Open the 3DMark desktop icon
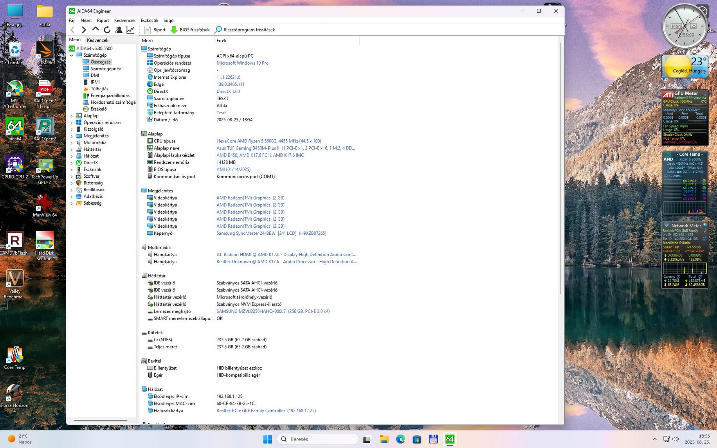 pos(45,54)
